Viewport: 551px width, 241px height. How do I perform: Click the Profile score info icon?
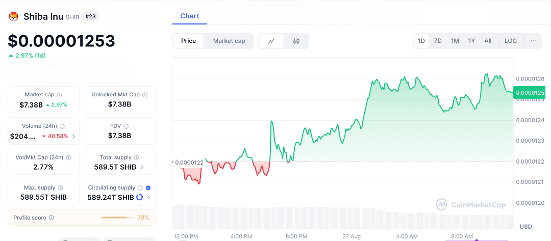click(x=52, y=218)
